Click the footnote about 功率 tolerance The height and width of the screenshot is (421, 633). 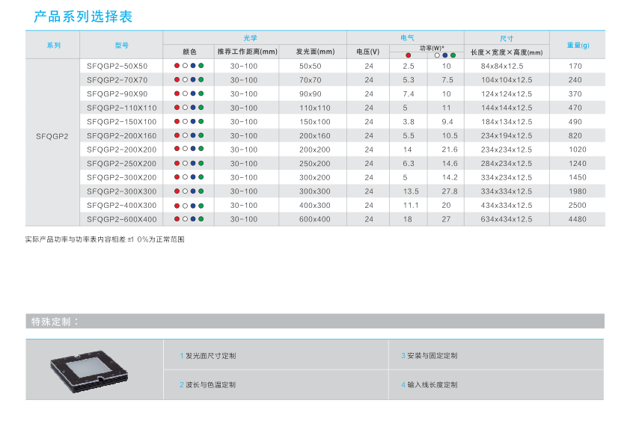[105, 239]
